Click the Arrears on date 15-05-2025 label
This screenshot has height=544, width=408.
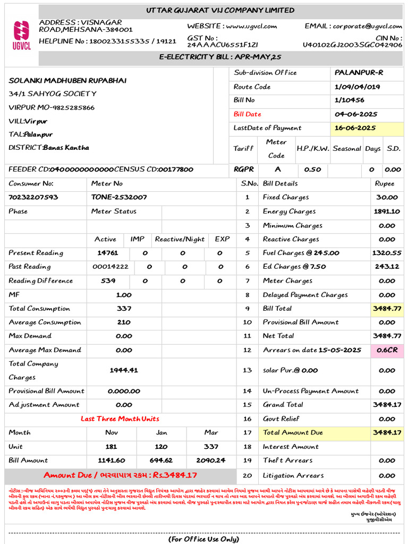pyautogui.click(x=312, y=350)
